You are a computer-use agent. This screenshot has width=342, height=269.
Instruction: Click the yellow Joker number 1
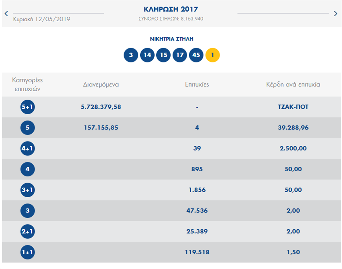(212, 55)
